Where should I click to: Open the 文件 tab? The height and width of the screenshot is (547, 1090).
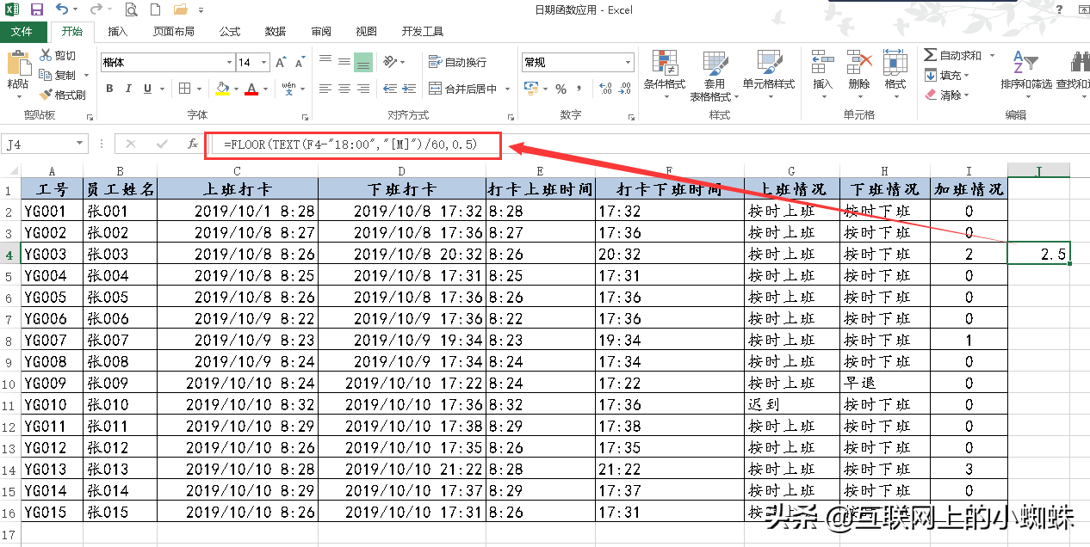point(22,32)
